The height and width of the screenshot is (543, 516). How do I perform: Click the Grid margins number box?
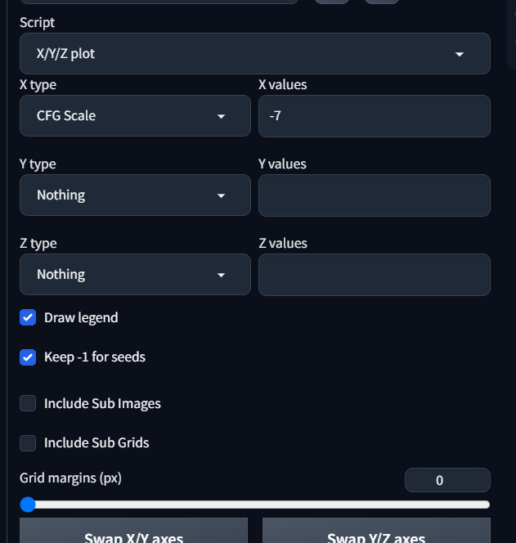[446, 480]
